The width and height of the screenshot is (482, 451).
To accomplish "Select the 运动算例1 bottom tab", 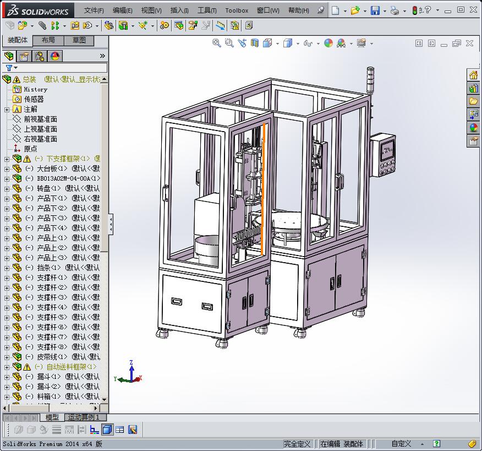I will click(x=85, y=417).
